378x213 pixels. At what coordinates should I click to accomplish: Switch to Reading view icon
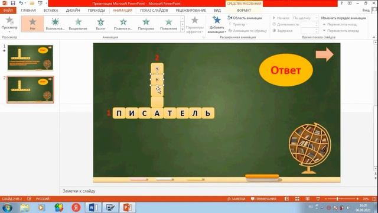pyautogui.click(x=308, y=199)
